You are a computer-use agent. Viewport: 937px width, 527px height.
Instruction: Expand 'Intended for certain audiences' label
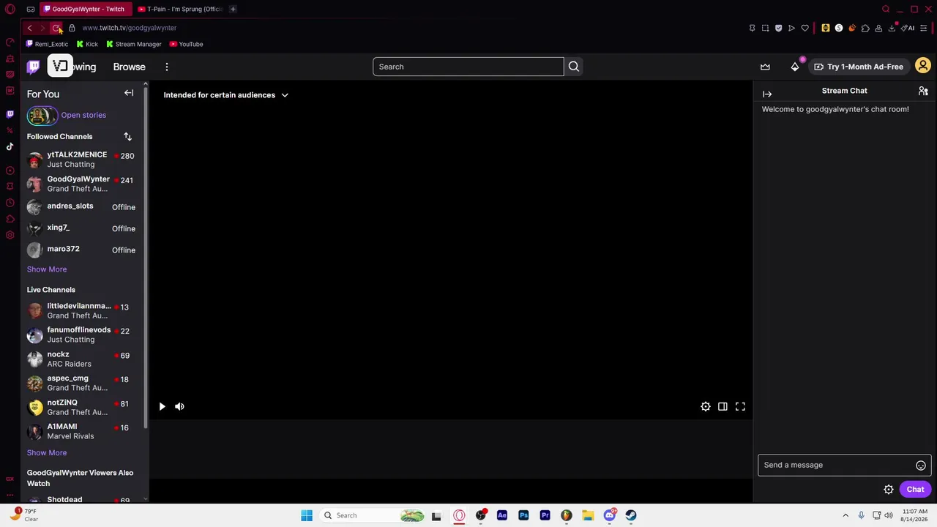tap(226, 95)
